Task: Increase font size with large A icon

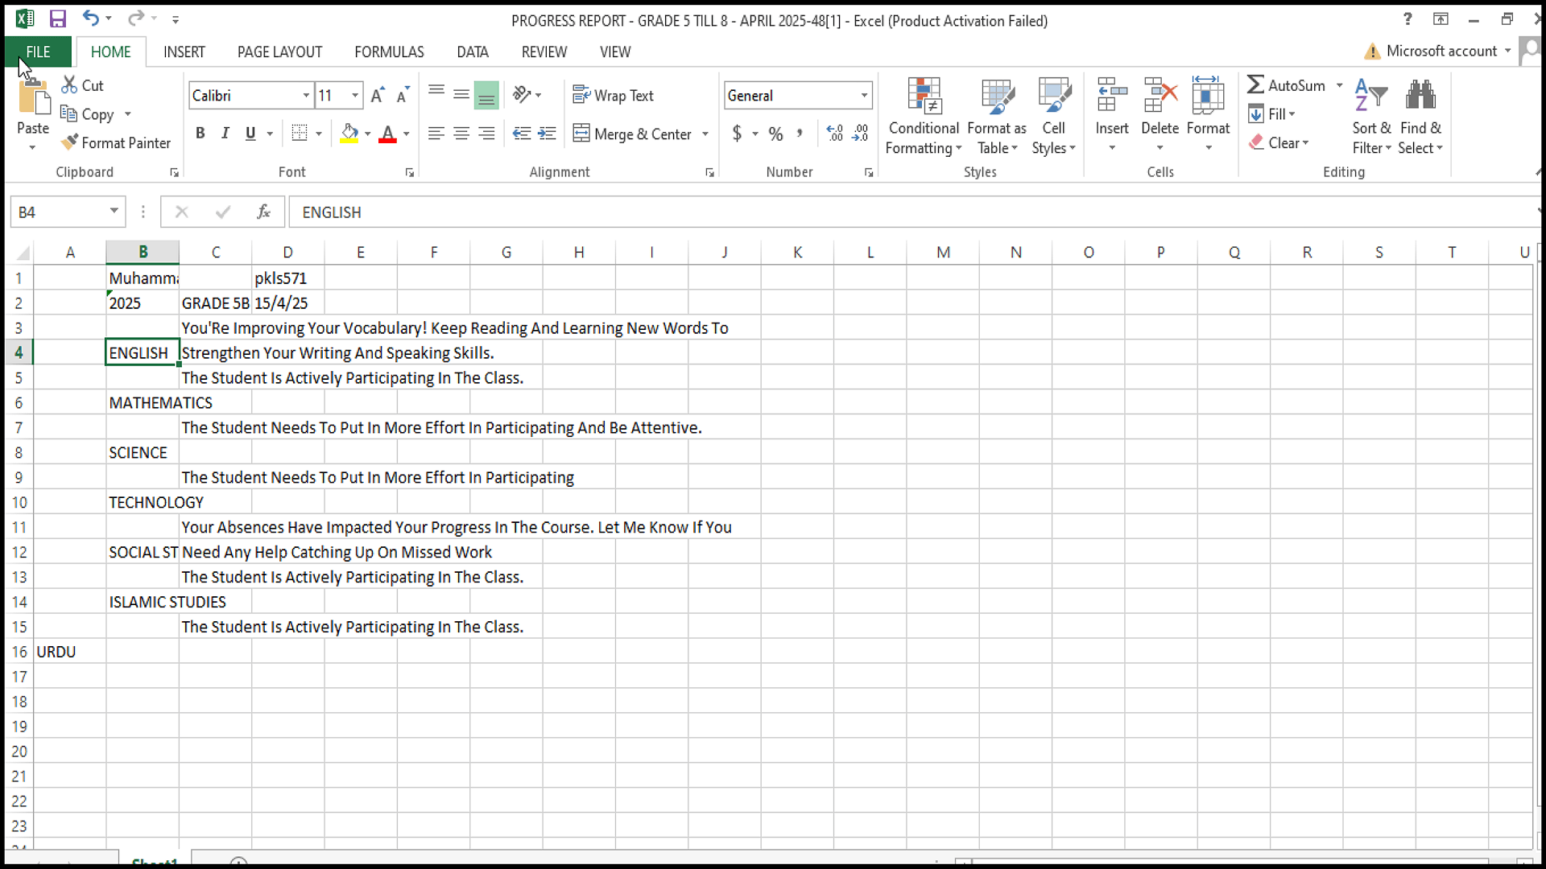Action: [377, 95]
